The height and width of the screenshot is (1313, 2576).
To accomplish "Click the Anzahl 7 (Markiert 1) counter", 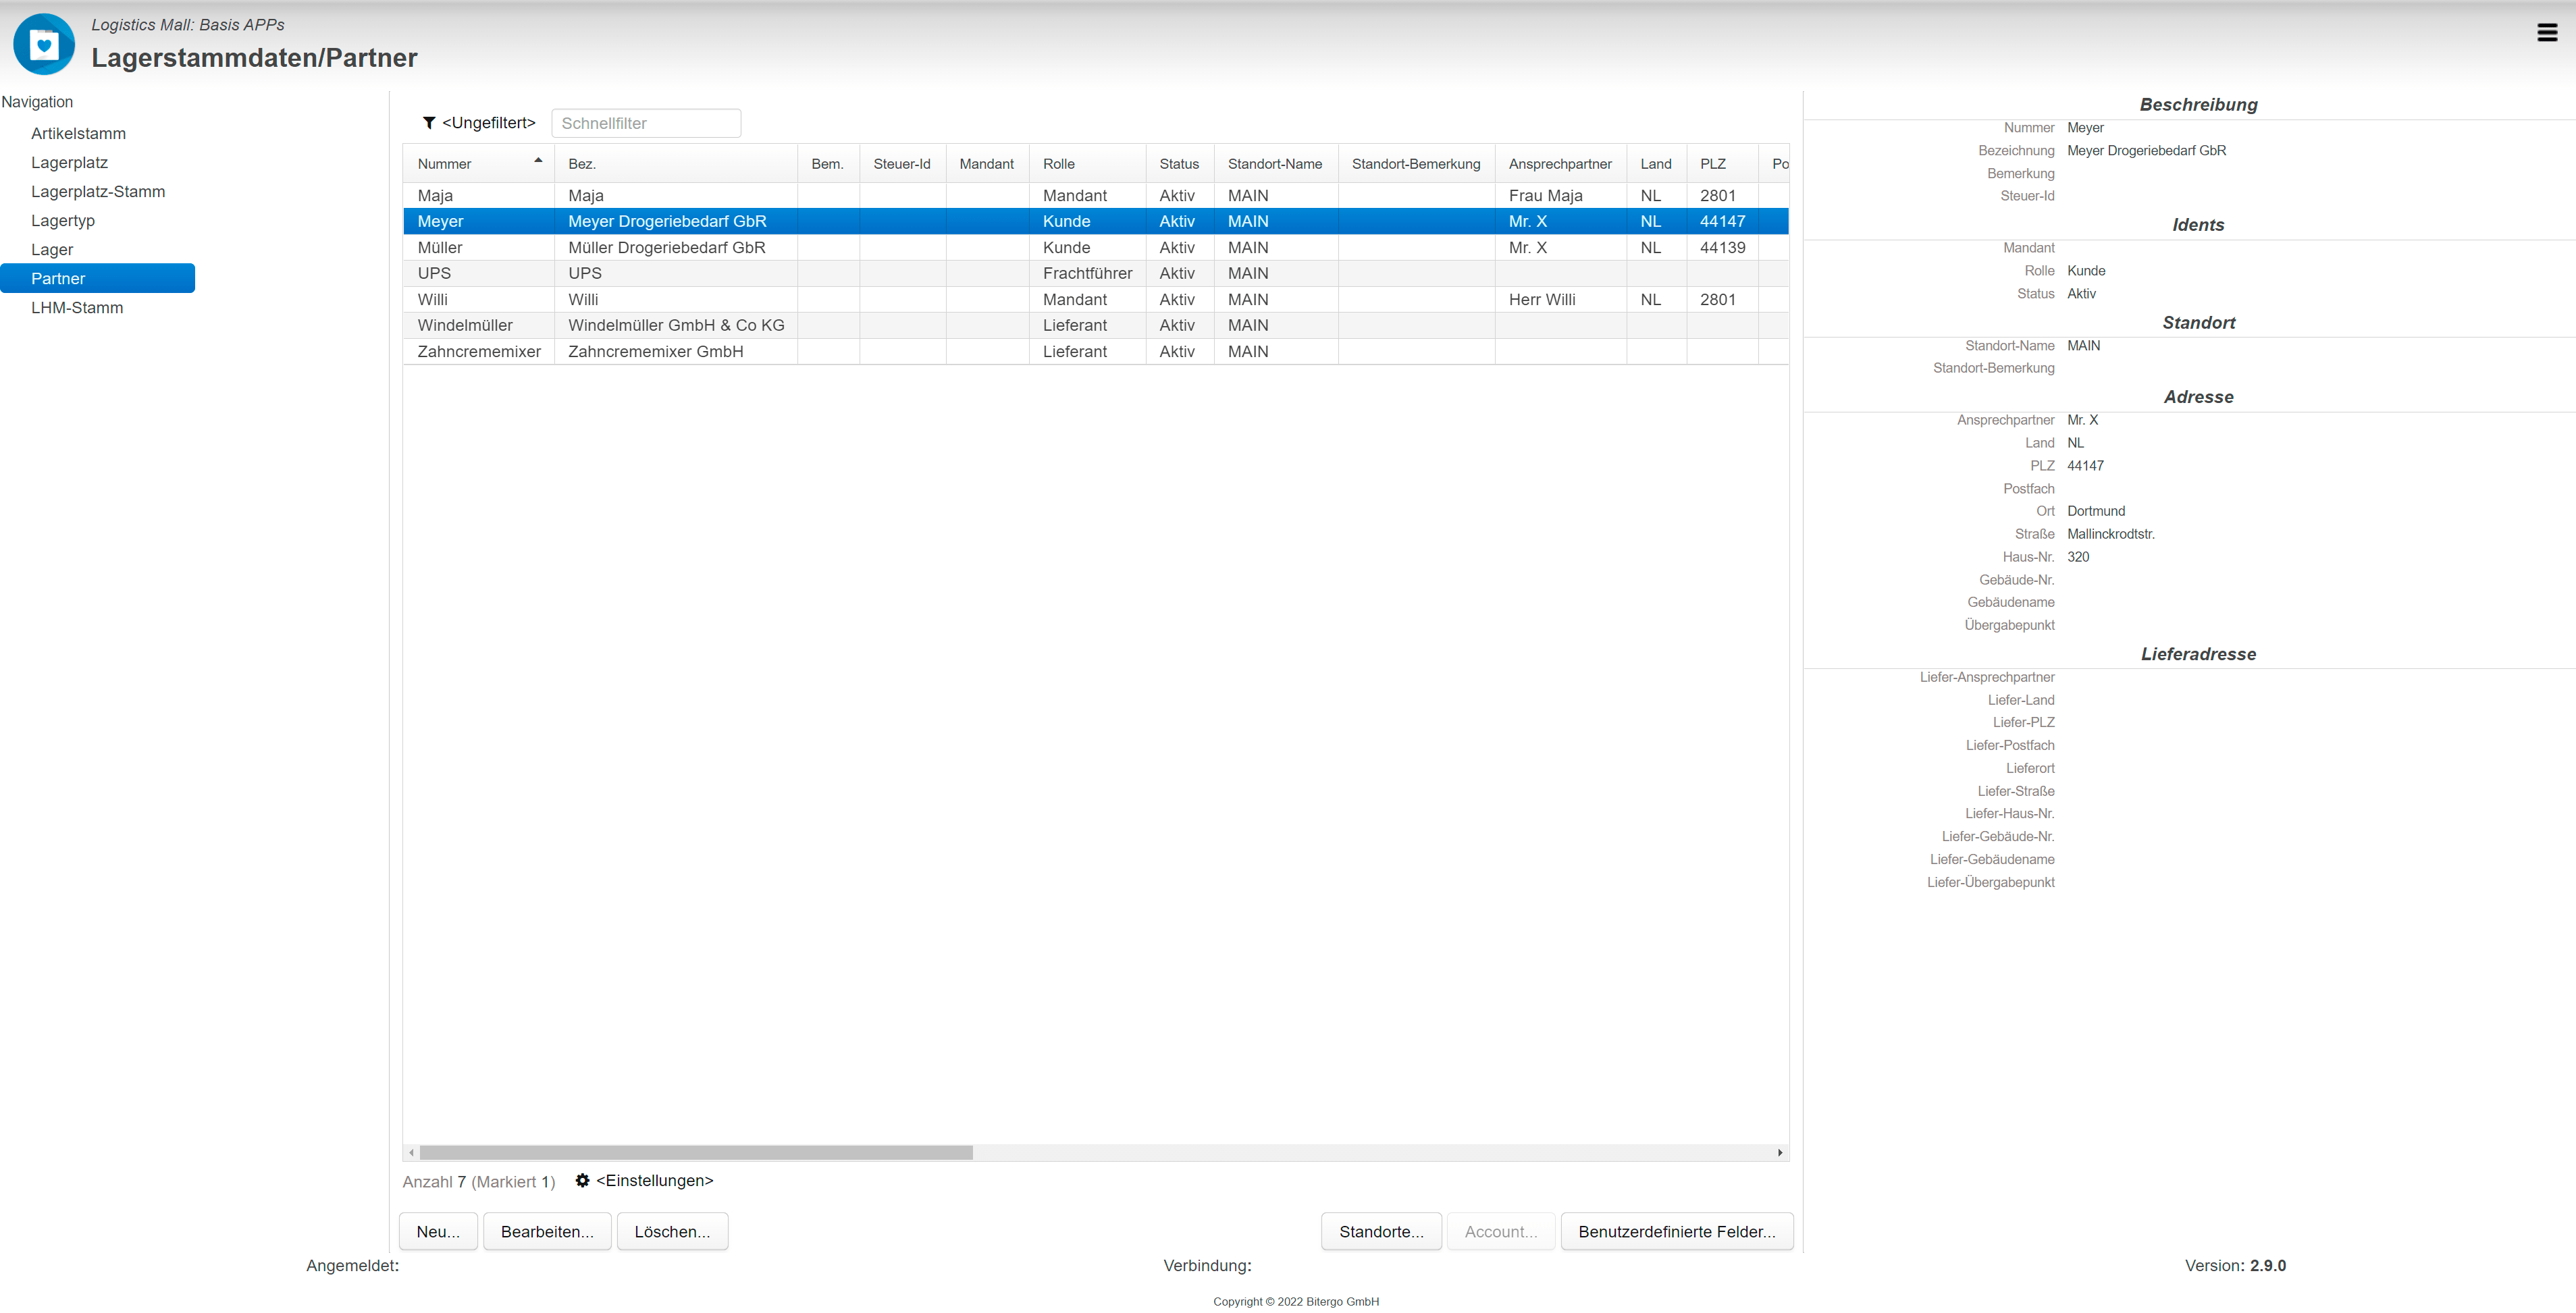I will 478,1181.
